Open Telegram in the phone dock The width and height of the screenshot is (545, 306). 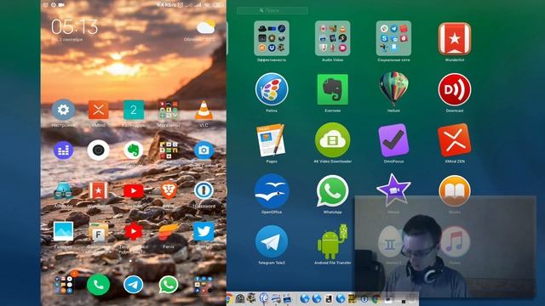(134, 285)
